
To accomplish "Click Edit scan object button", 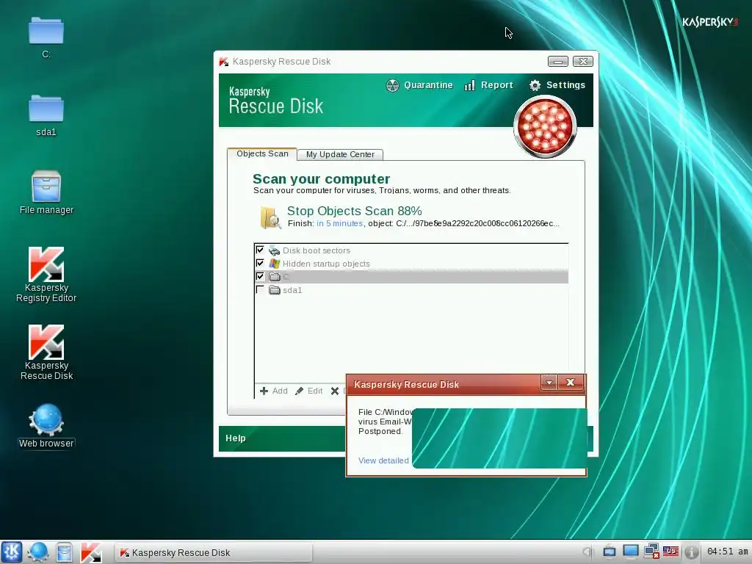I will (309, 391).
